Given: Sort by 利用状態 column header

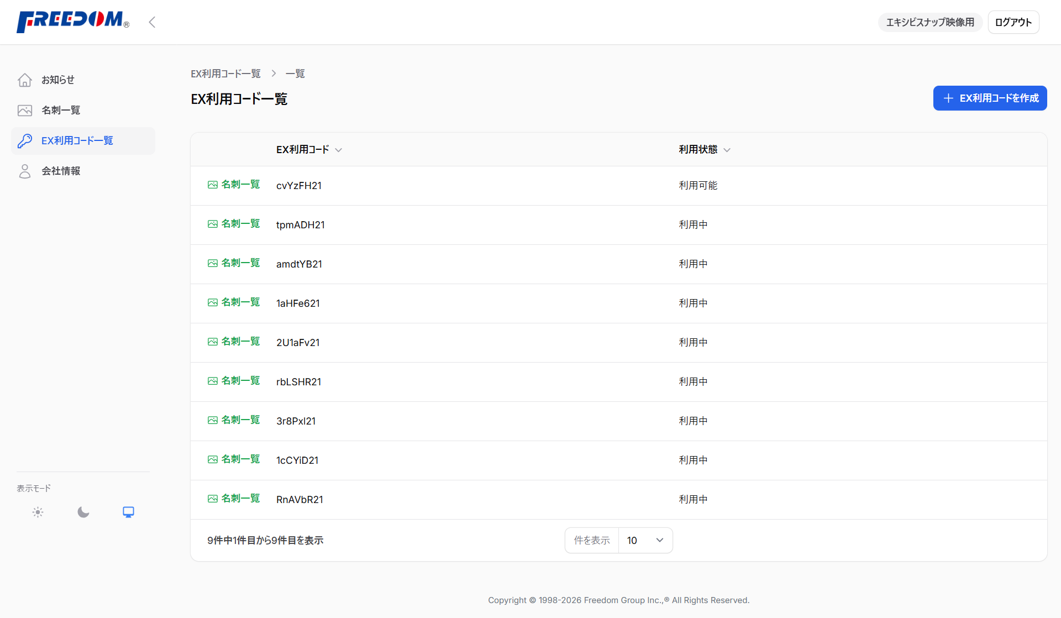Looking at the screenshot, I should point(705,150).
